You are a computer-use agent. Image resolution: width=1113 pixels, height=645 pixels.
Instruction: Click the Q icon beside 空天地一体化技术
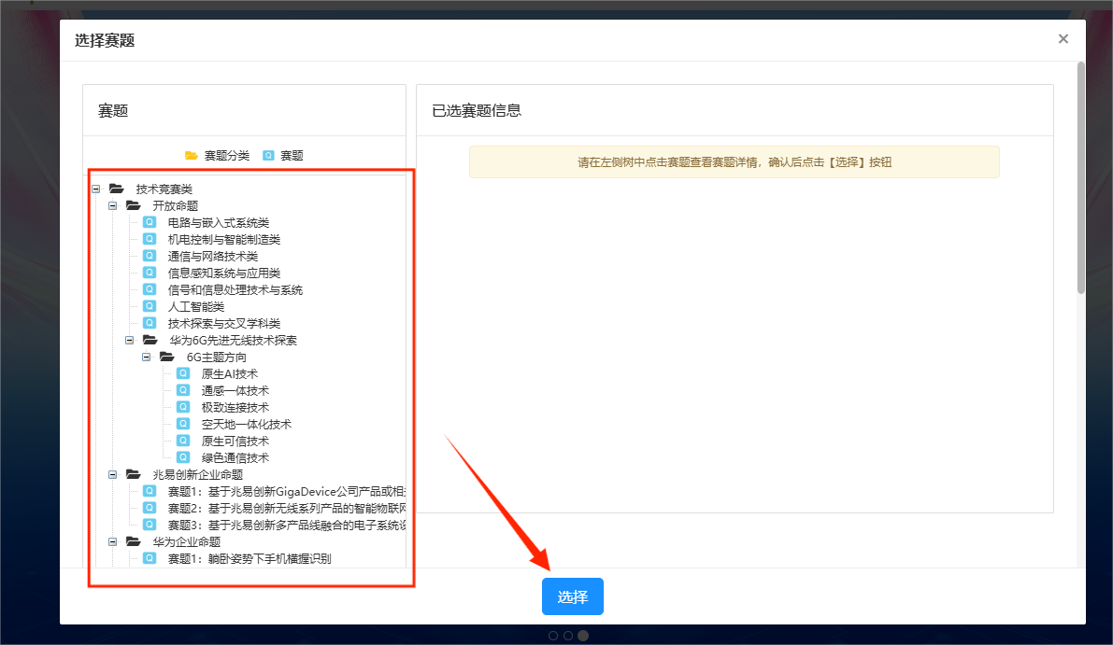click(x=183, y=424)
